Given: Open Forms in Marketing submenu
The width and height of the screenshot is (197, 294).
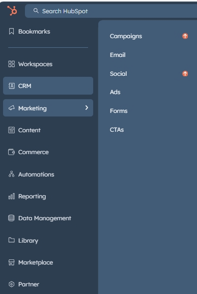Looking at the screenshot, I should coord(119,111).
